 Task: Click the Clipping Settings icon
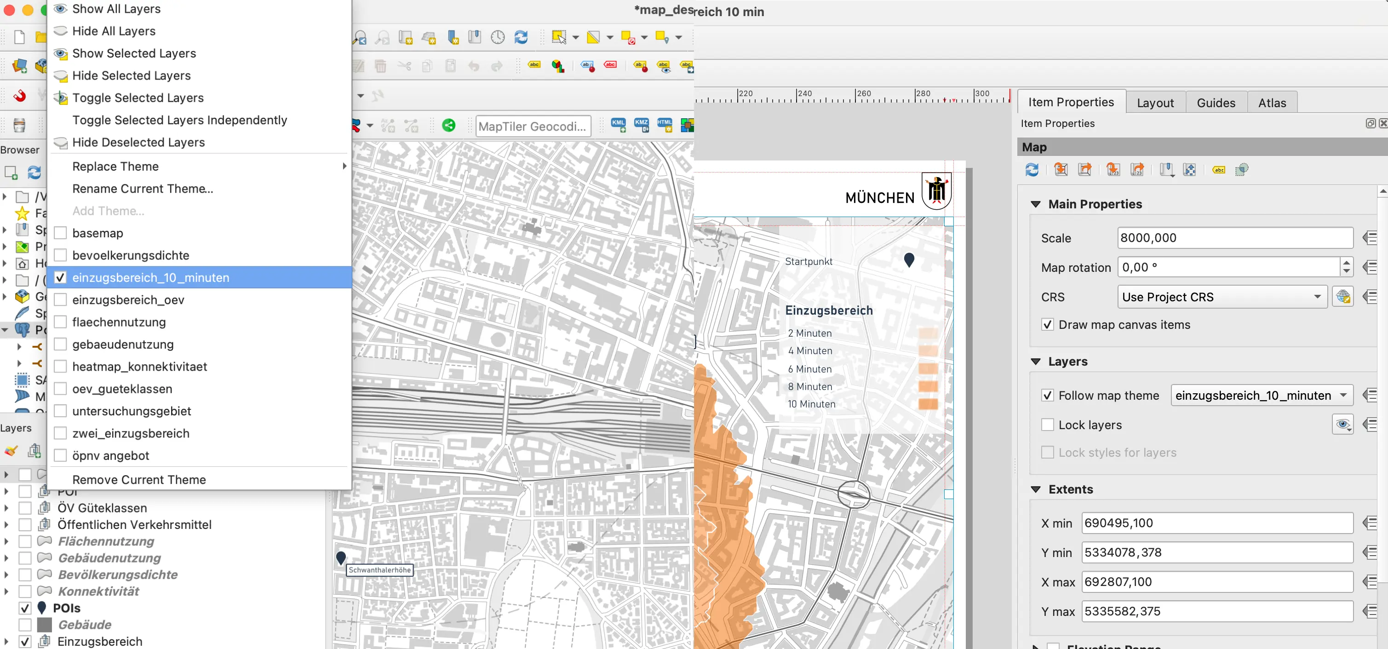tap(1241, 170)
